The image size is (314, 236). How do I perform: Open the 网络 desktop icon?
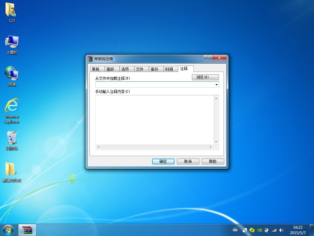pyautogui.click(x=12, y=77)
